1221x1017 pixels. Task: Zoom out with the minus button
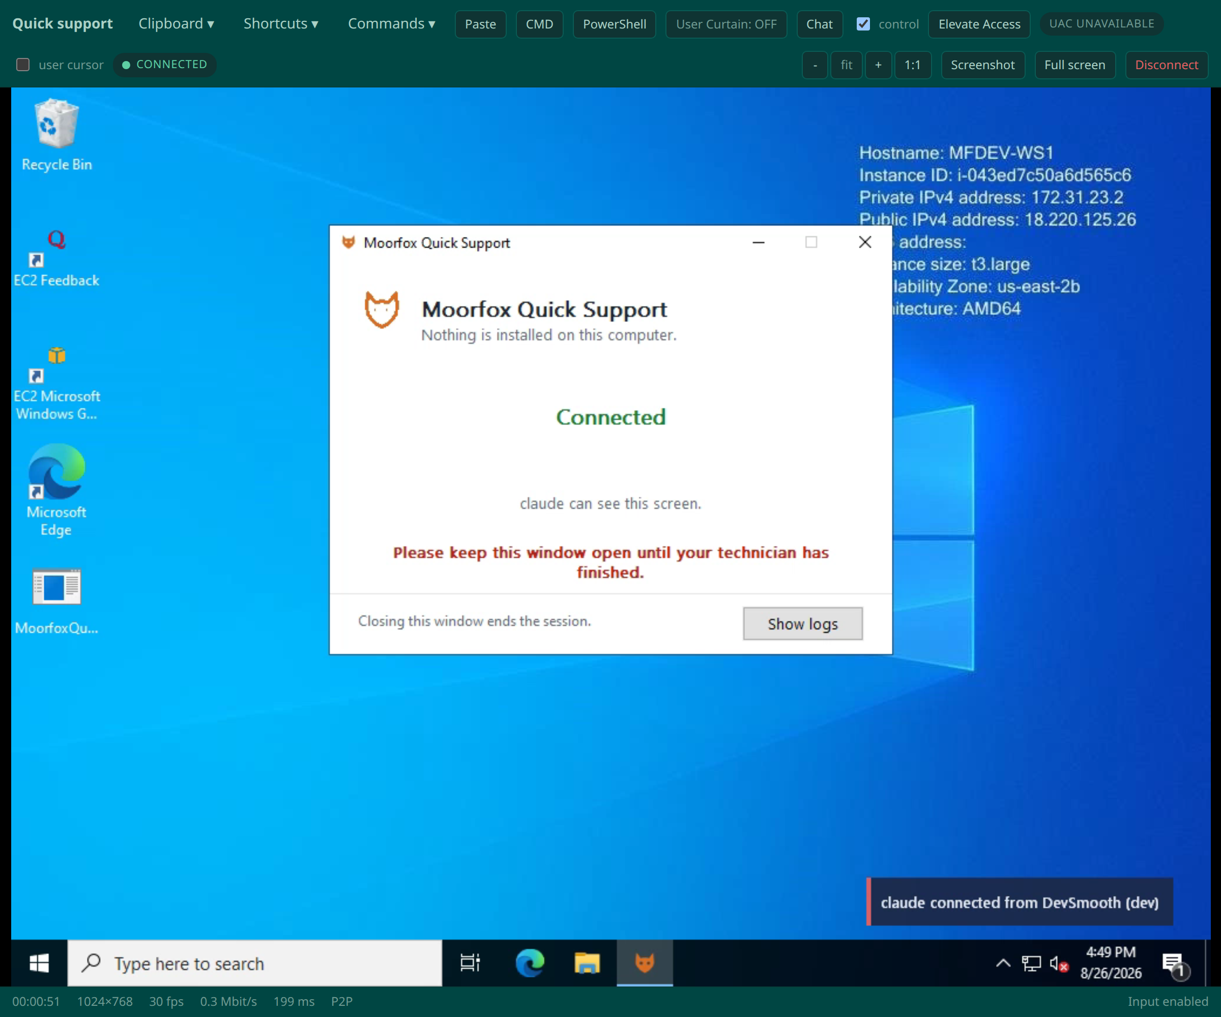(x=815, y=65)
